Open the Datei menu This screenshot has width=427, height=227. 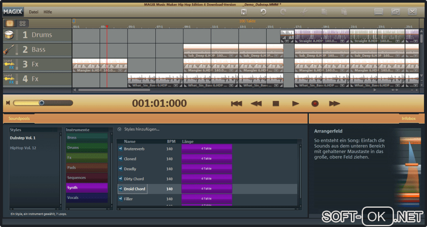point(33,12)
